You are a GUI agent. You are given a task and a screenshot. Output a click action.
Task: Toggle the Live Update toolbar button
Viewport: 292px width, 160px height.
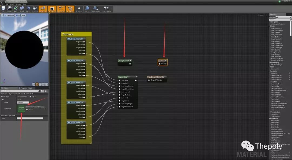point(70,9)
